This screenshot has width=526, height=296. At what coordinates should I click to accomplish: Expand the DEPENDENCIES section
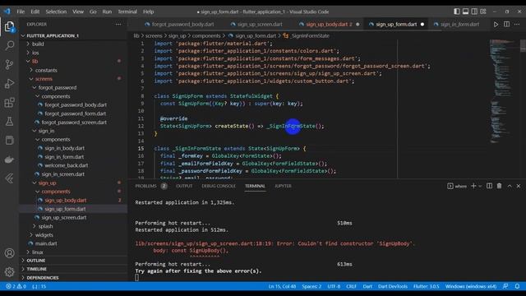coord(43,278)
